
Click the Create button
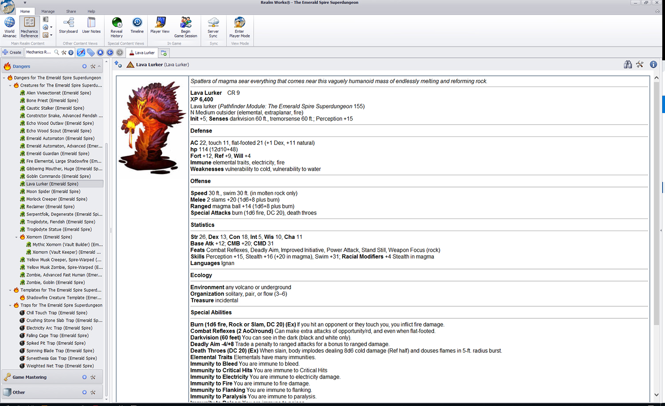click(12, 52)
